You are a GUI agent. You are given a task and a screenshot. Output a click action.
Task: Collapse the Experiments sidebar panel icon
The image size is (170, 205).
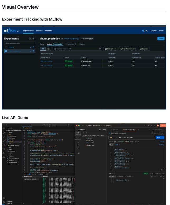coord(34,39)
